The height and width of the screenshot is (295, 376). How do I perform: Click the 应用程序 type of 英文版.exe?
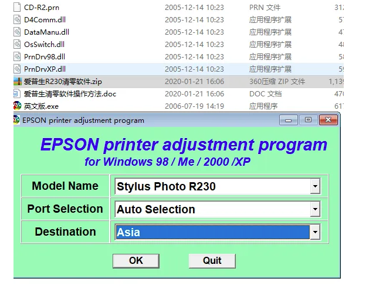[263, 106]
